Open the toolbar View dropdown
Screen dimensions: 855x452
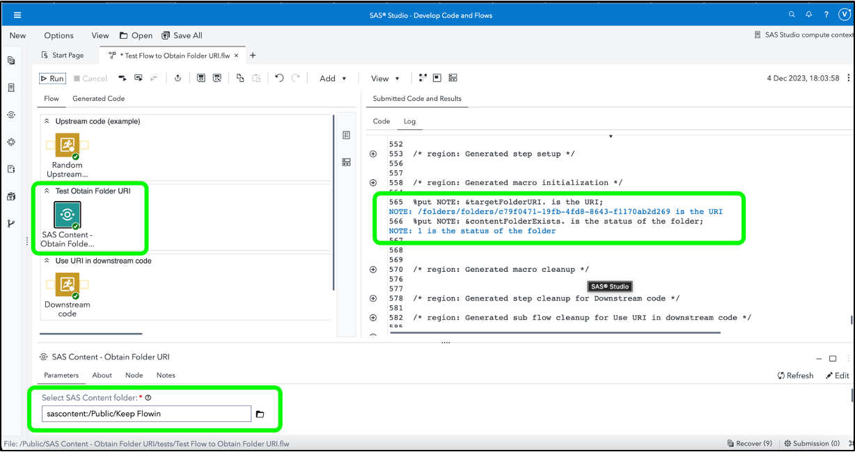(385, 79)
